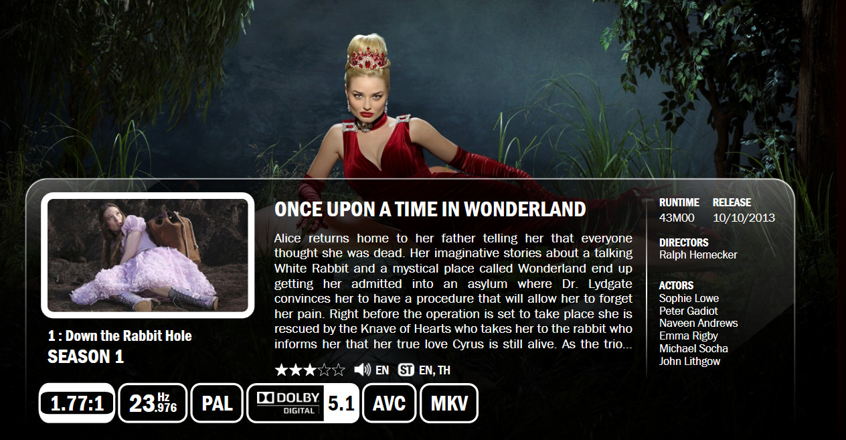Click the three-star rating indicator
This screenshot has height=440, width=846.
click(x=310, y=370)
